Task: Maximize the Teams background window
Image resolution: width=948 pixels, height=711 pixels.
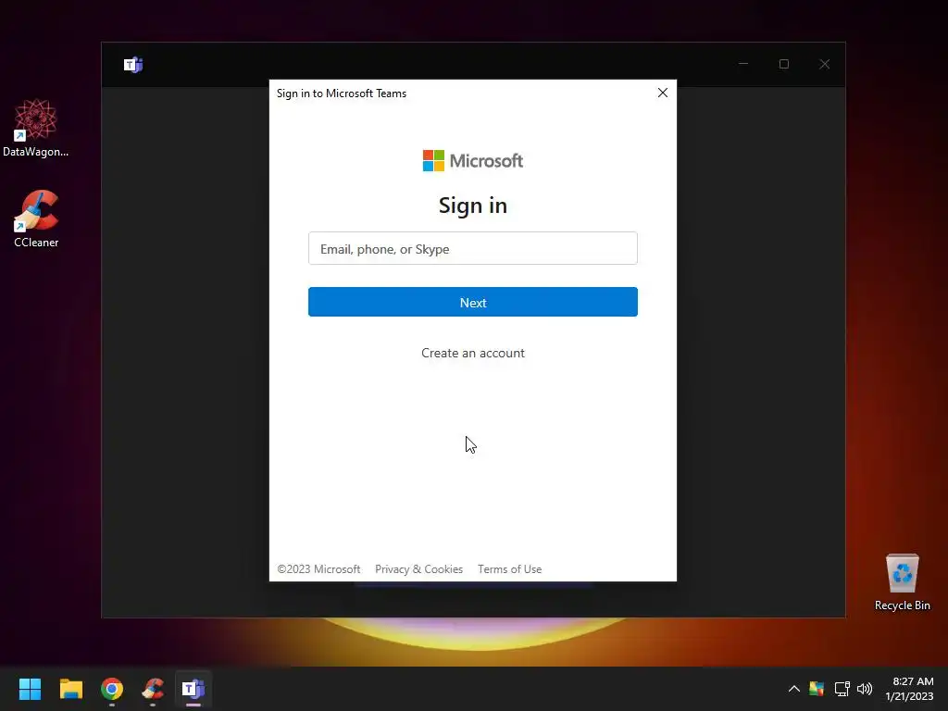Action: tap(784, 64)
